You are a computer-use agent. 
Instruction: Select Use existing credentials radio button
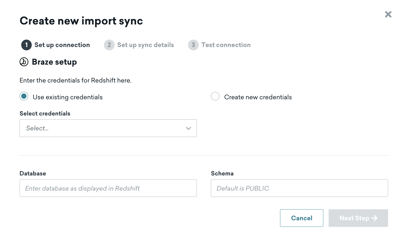(24, 96)
